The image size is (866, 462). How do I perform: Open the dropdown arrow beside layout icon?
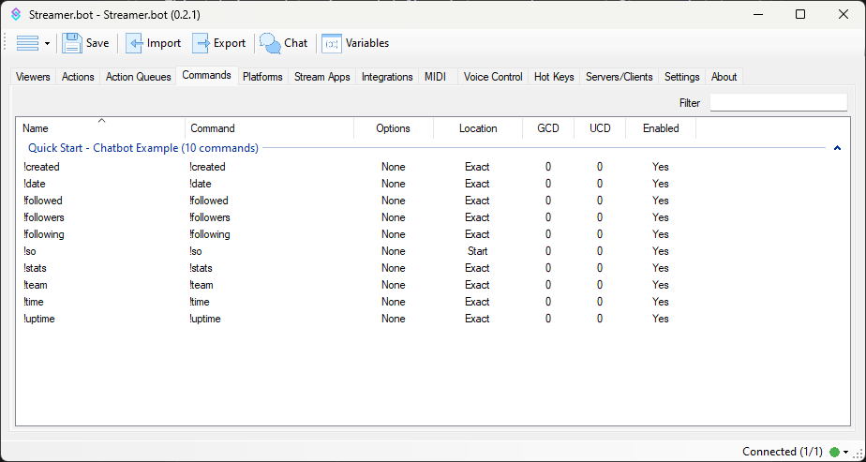(x=47, y=44)
